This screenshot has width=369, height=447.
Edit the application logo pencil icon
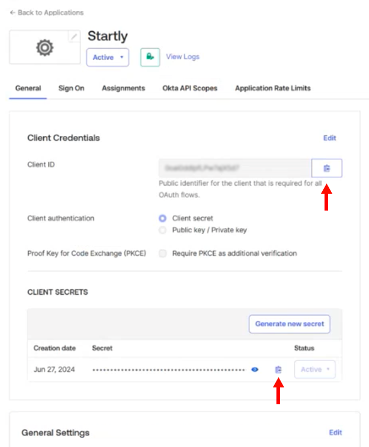coord(74,37)
